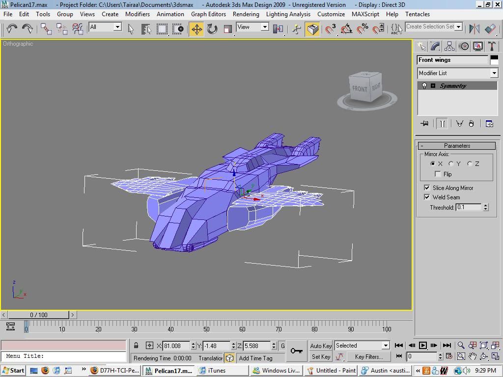The height and width of the screenshot is (377, 503).
Task: Open the Modifiers menu
Action: click(x=138, y=14)
